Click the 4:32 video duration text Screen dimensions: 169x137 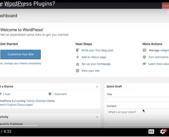click(x=8, y=132)
